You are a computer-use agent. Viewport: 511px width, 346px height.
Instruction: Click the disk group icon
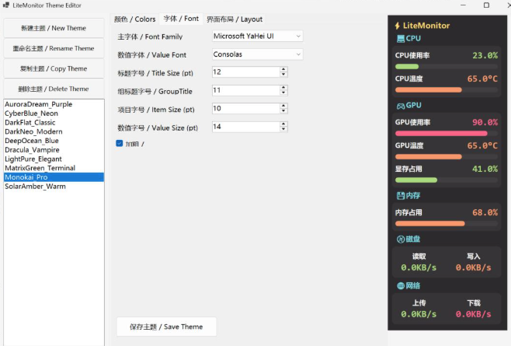coord(401,239)
